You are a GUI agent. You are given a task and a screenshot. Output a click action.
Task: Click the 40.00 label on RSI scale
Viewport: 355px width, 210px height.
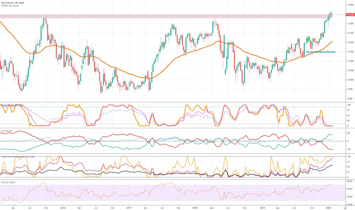point(350,197)
